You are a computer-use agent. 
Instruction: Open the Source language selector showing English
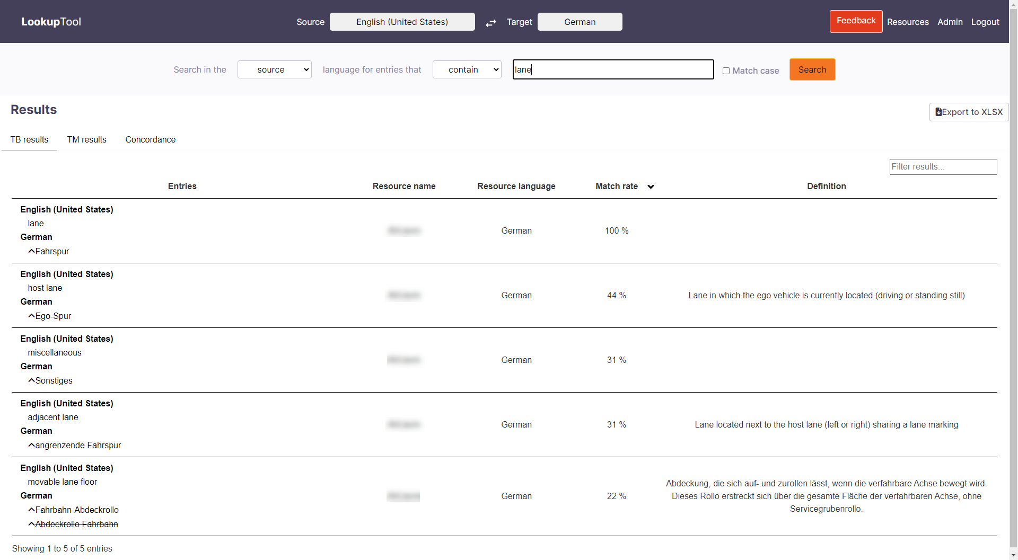402,22
